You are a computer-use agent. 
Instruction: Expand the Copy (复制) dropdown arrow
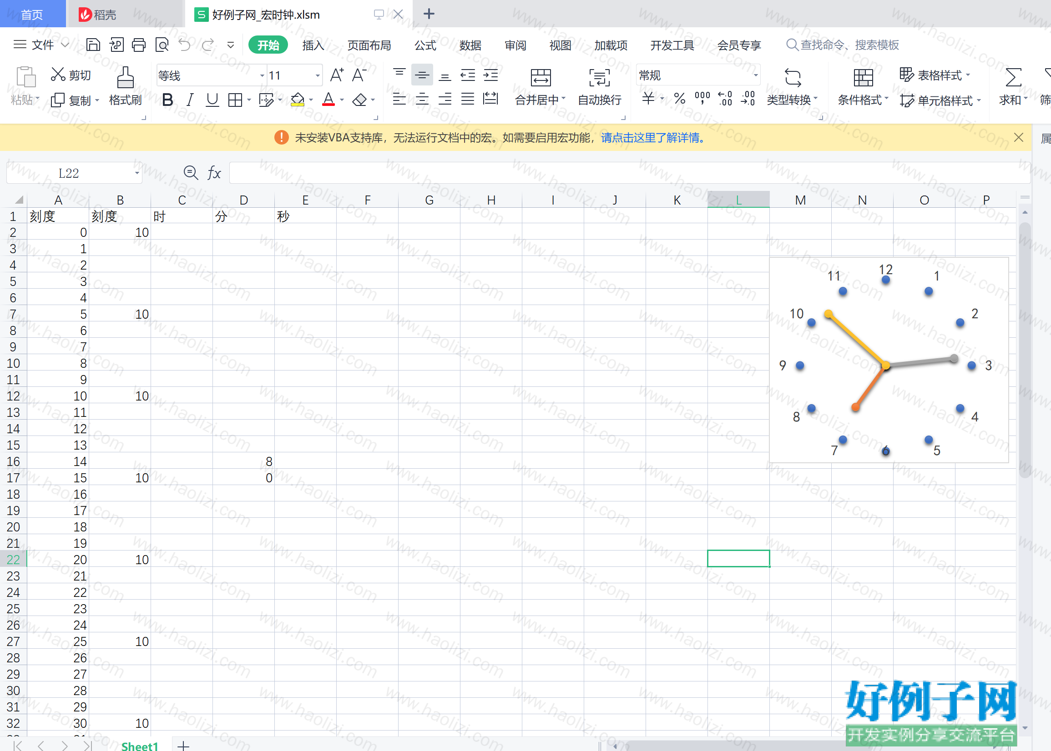(x=97, y=100)
